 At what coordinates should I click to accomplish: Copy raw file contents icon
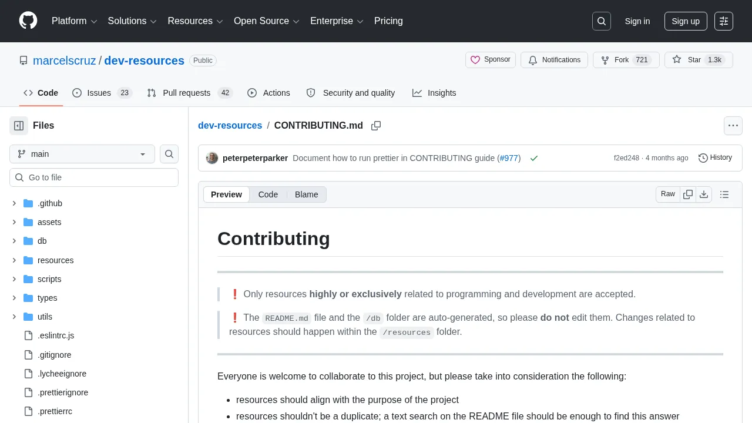coord(688,194)
